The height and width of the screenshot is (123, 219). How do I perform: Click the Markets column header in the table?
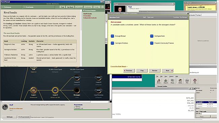click(32, 41)
